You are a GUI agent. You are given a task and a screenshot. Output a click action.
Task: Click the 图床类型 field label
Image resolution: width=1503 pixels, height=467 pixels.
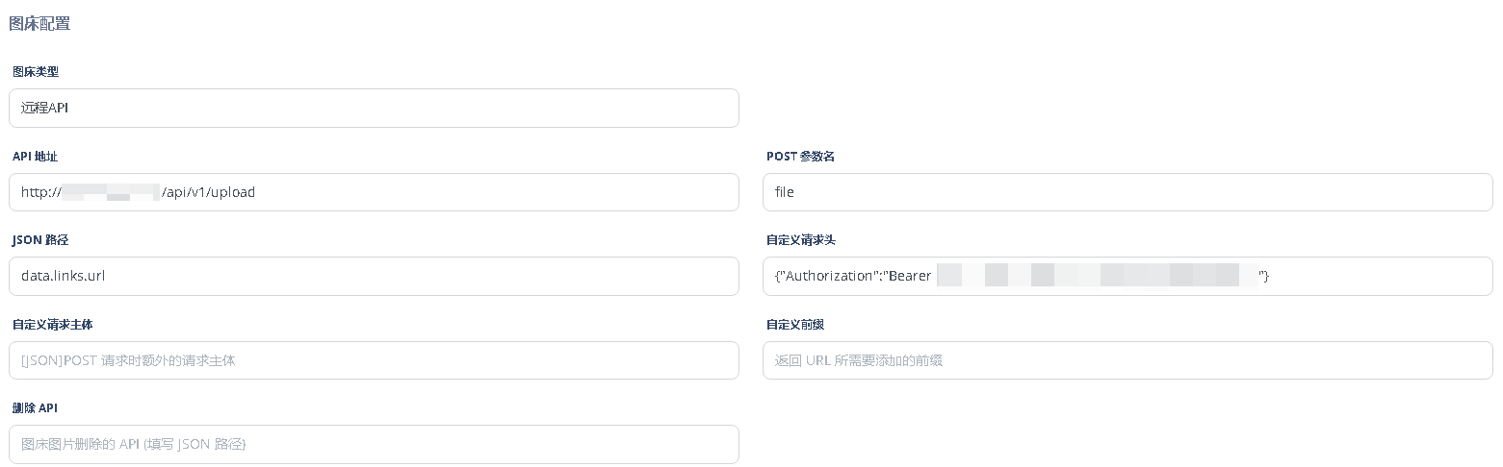(x=36, y=72)
